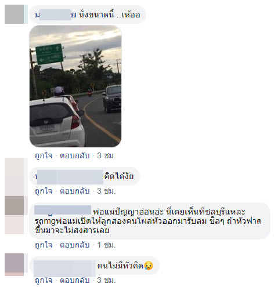Screen dimensions: 278x287
Task: Open timestamp under คิดได้งัย comment
Action: (x=106, y=191)
